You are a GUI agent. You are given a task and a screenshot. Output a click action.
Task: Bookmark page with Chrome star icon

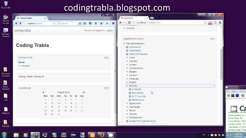pos(205,23)
